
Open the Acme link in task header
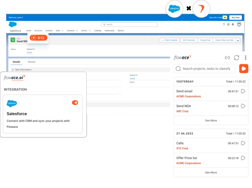click(30, 52)
